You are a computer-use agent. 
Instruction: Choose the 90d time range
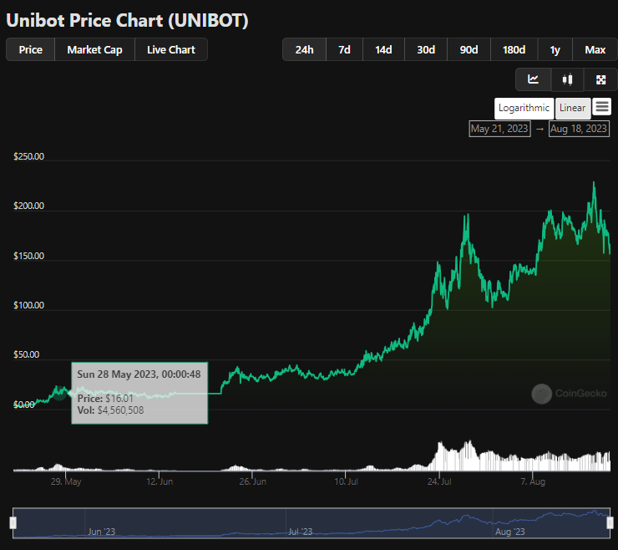coord(469,49)
